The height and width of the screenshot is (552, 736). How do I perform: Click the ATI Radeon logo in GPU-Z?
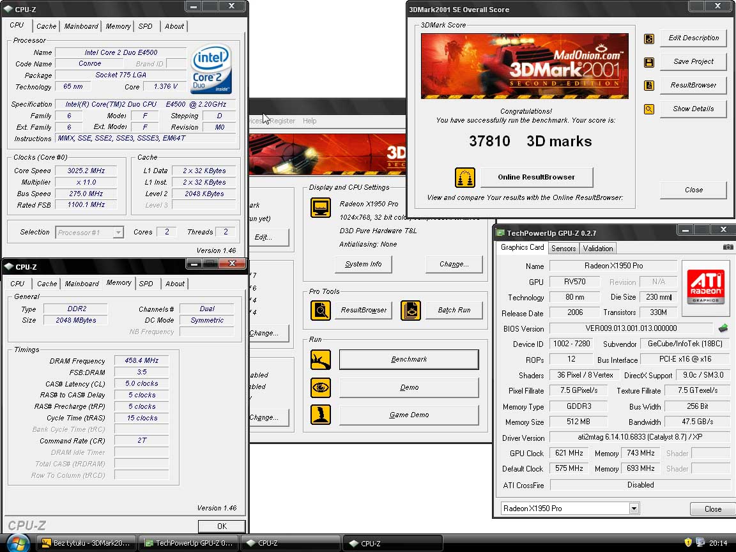click(x=705, y=287)
